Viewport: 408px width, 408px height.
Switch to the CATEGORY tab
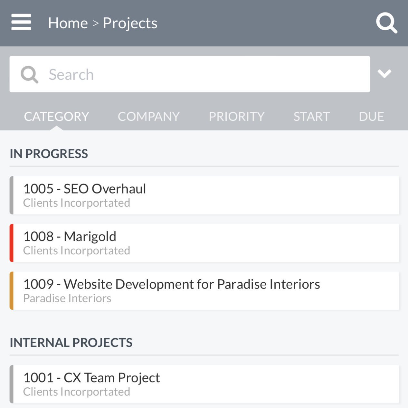56,116
